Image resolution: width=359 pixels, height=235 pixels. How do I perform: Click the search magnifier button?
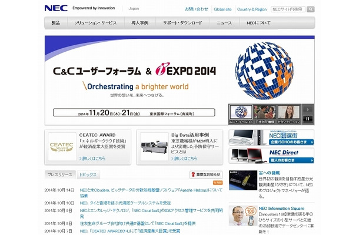(x=311, y=9)
